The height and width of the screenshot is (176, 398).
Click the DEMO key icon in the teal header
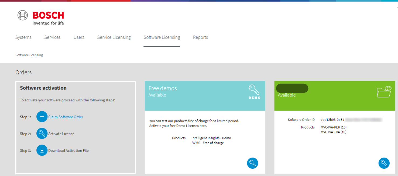coord(254,92)
